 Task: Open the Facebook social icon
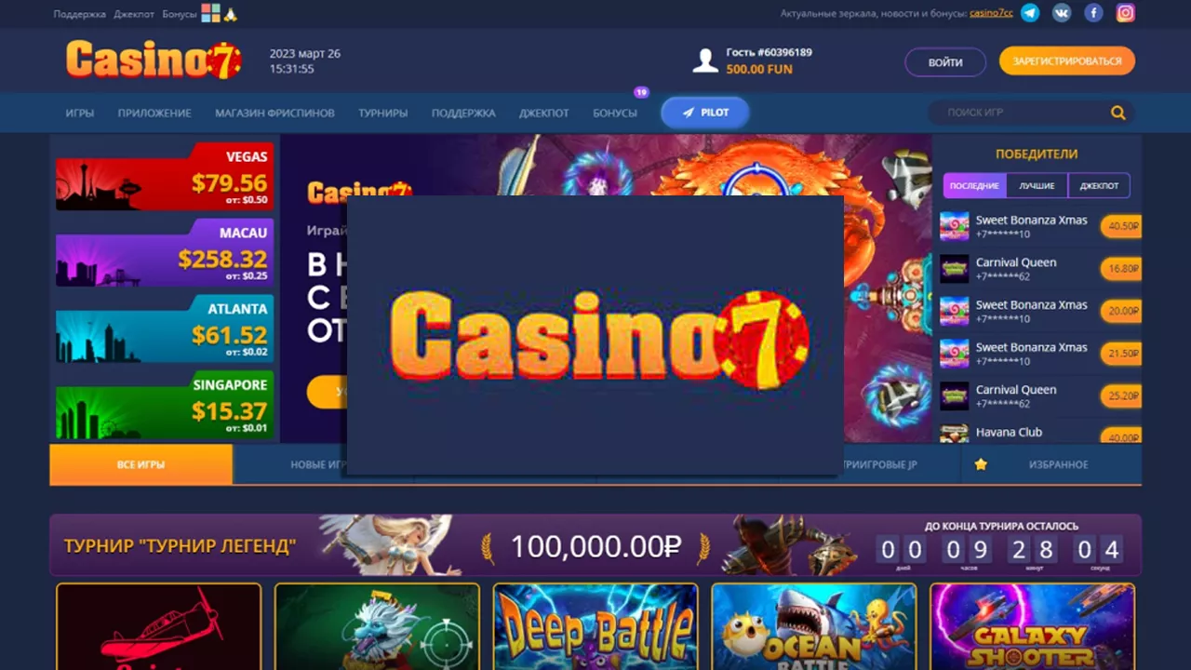1093,13
